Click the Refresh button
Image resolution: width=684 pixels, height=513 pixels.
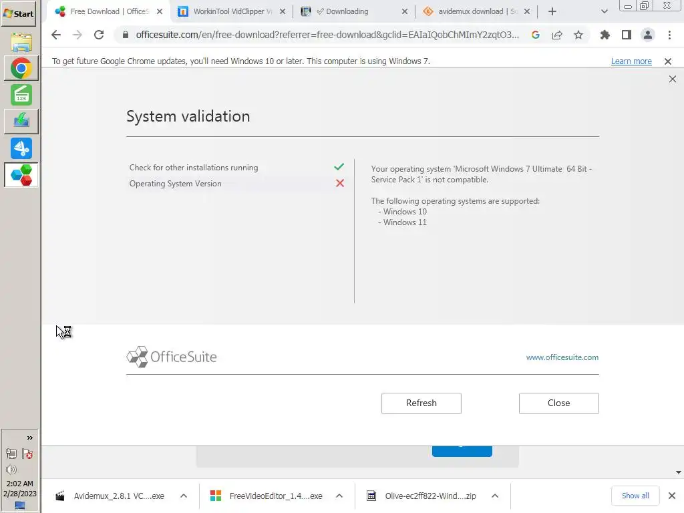421,403
